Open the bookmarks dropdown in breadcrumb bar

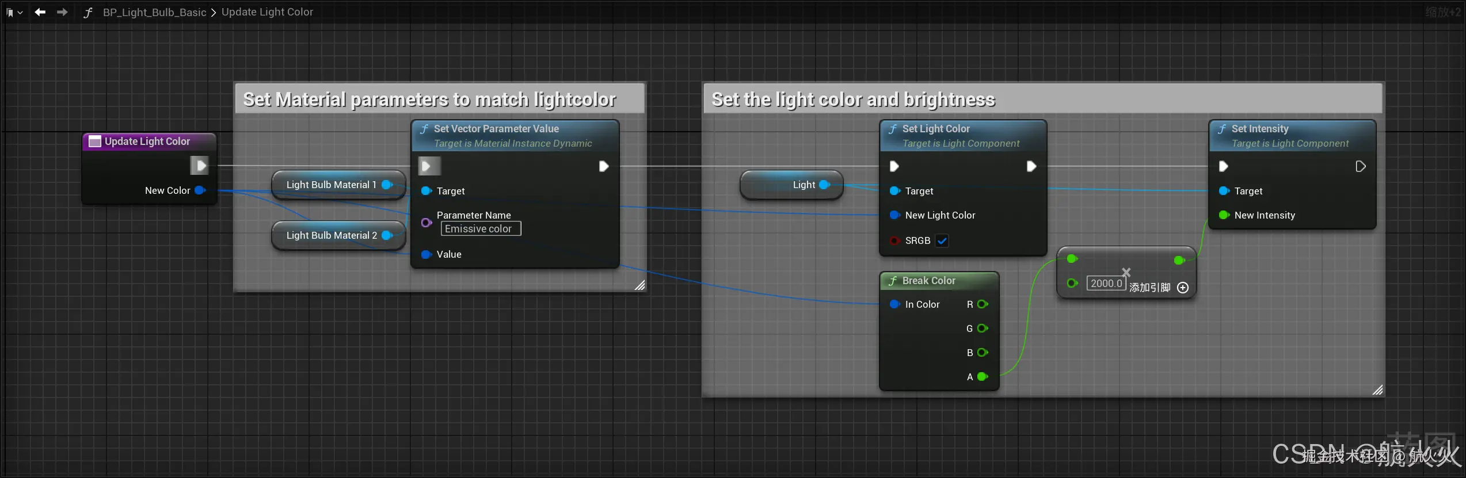point(14,12)
